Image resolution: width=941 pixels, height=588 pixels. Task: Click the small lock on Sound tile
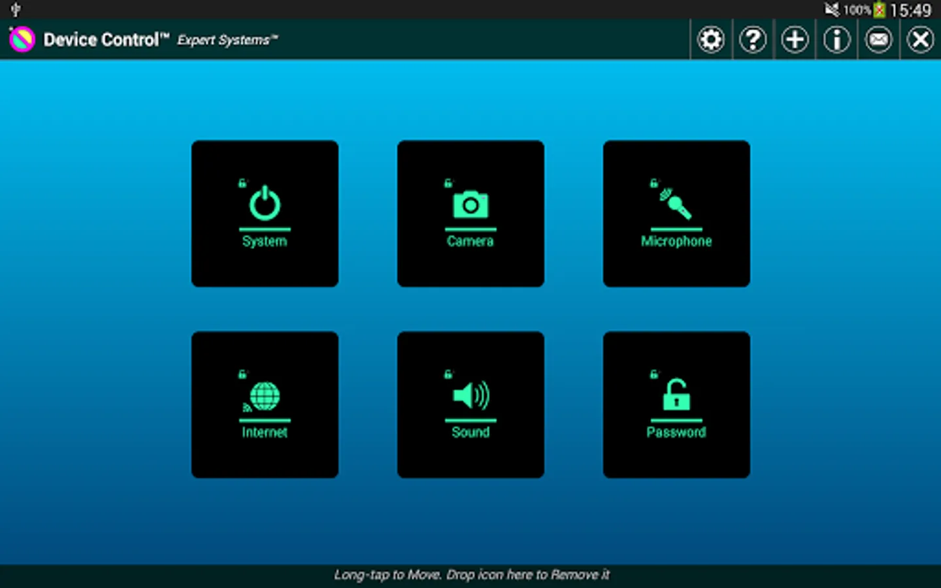[448, 374]
